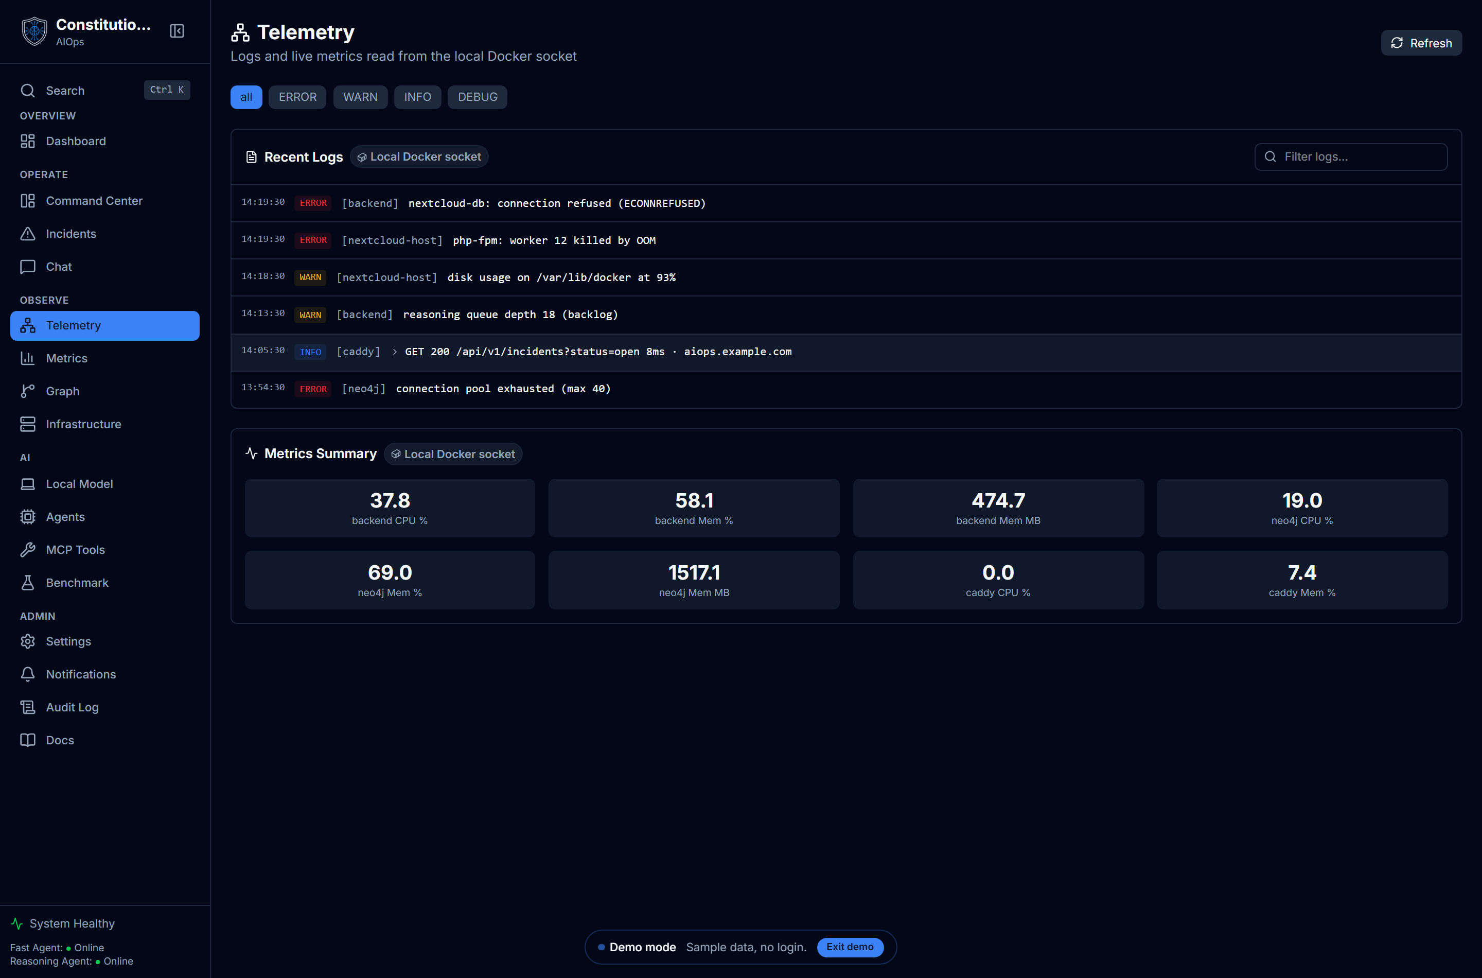This screenshot has width=1482, height=978.
Task: Click the System Healthy status
Action: (63, 924)
